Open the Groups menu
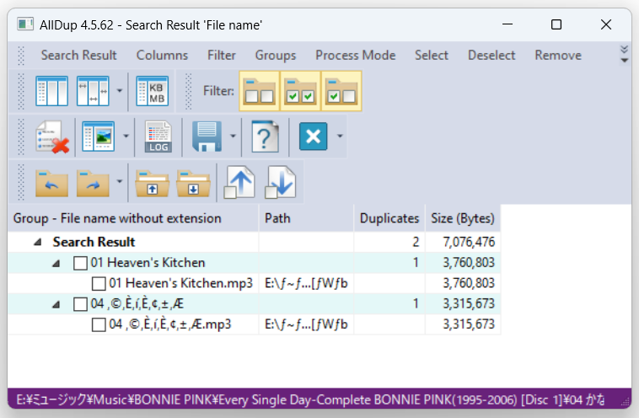This screenshot has width=639, height=418. pyautogui.click(x=276, y=55)
